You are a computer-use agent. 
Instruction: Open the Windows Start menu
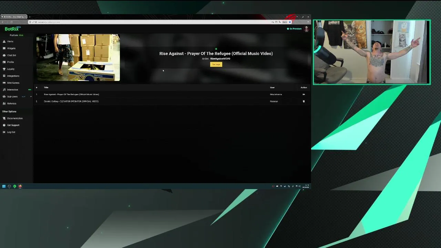pyautogui.click(x=4, y=186)
